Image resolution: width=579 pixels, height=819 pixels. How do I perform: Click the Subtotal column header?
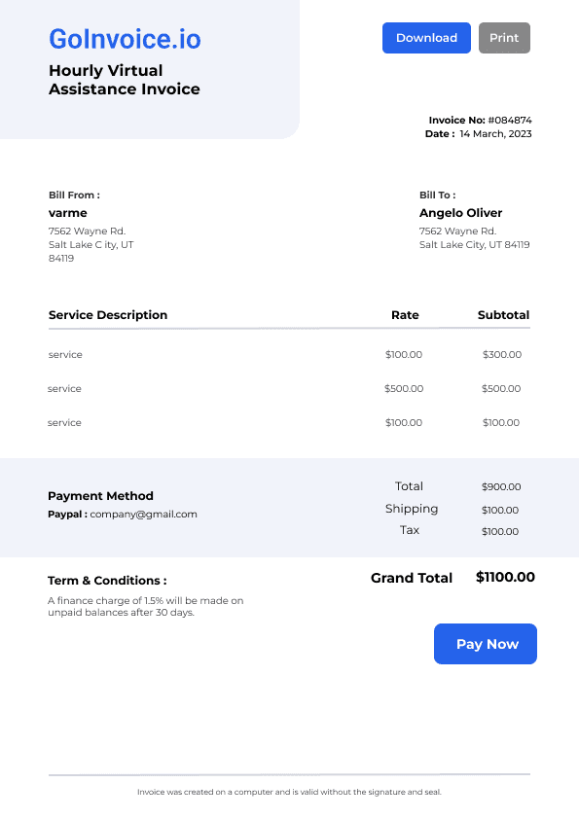503,315
